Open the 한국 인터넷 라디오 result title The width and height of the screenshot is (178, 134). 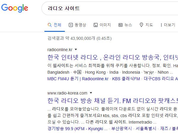[x=113, y=57]
